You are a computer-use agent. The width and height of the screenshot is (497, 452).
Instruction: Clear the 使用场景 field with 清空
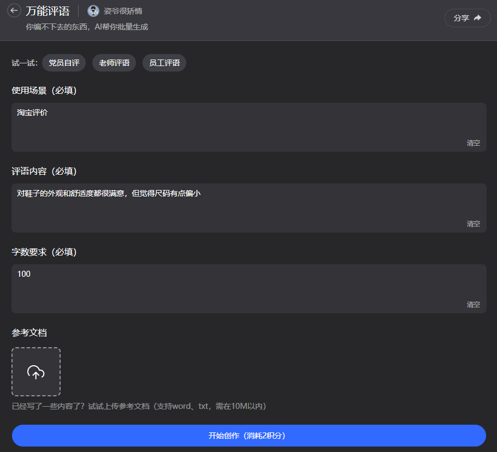[x=473, y=143]
